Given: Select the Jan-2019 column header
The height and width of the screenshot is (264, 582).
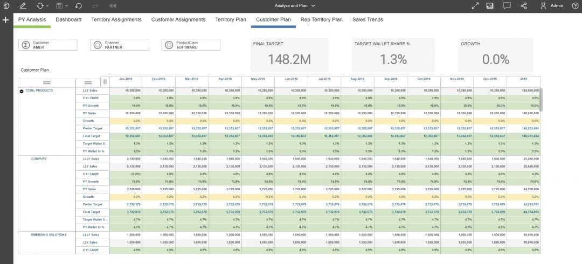Looking at the screenshot, I should (126, 79).
